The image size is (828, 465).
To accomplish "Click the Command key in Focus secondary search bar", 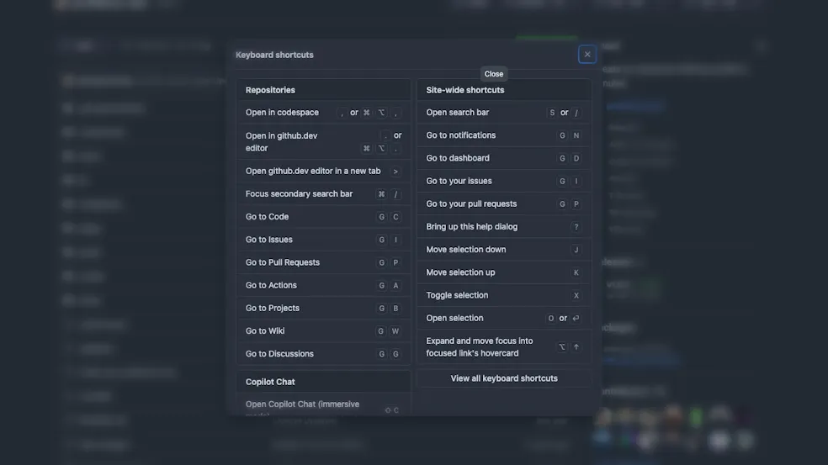I will click(381, 194).
